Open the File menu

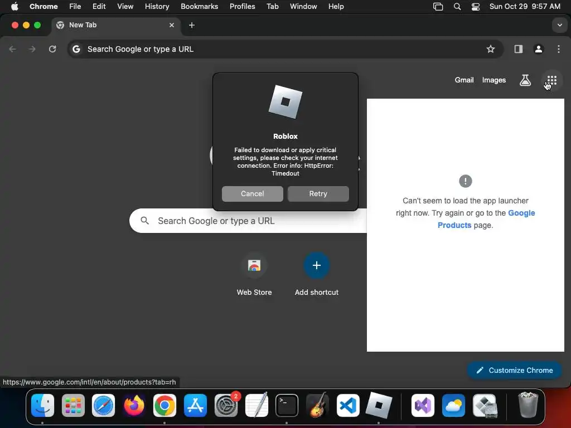75,6
